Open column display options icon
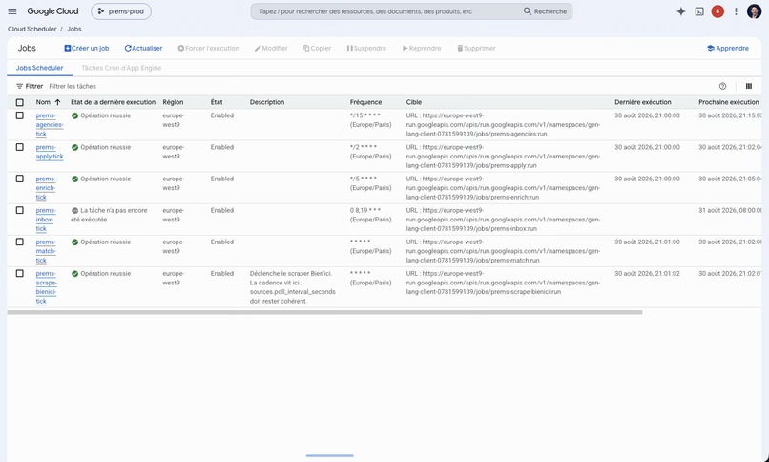Viewport: 769px width, 462px height. [x=748, y=86]
